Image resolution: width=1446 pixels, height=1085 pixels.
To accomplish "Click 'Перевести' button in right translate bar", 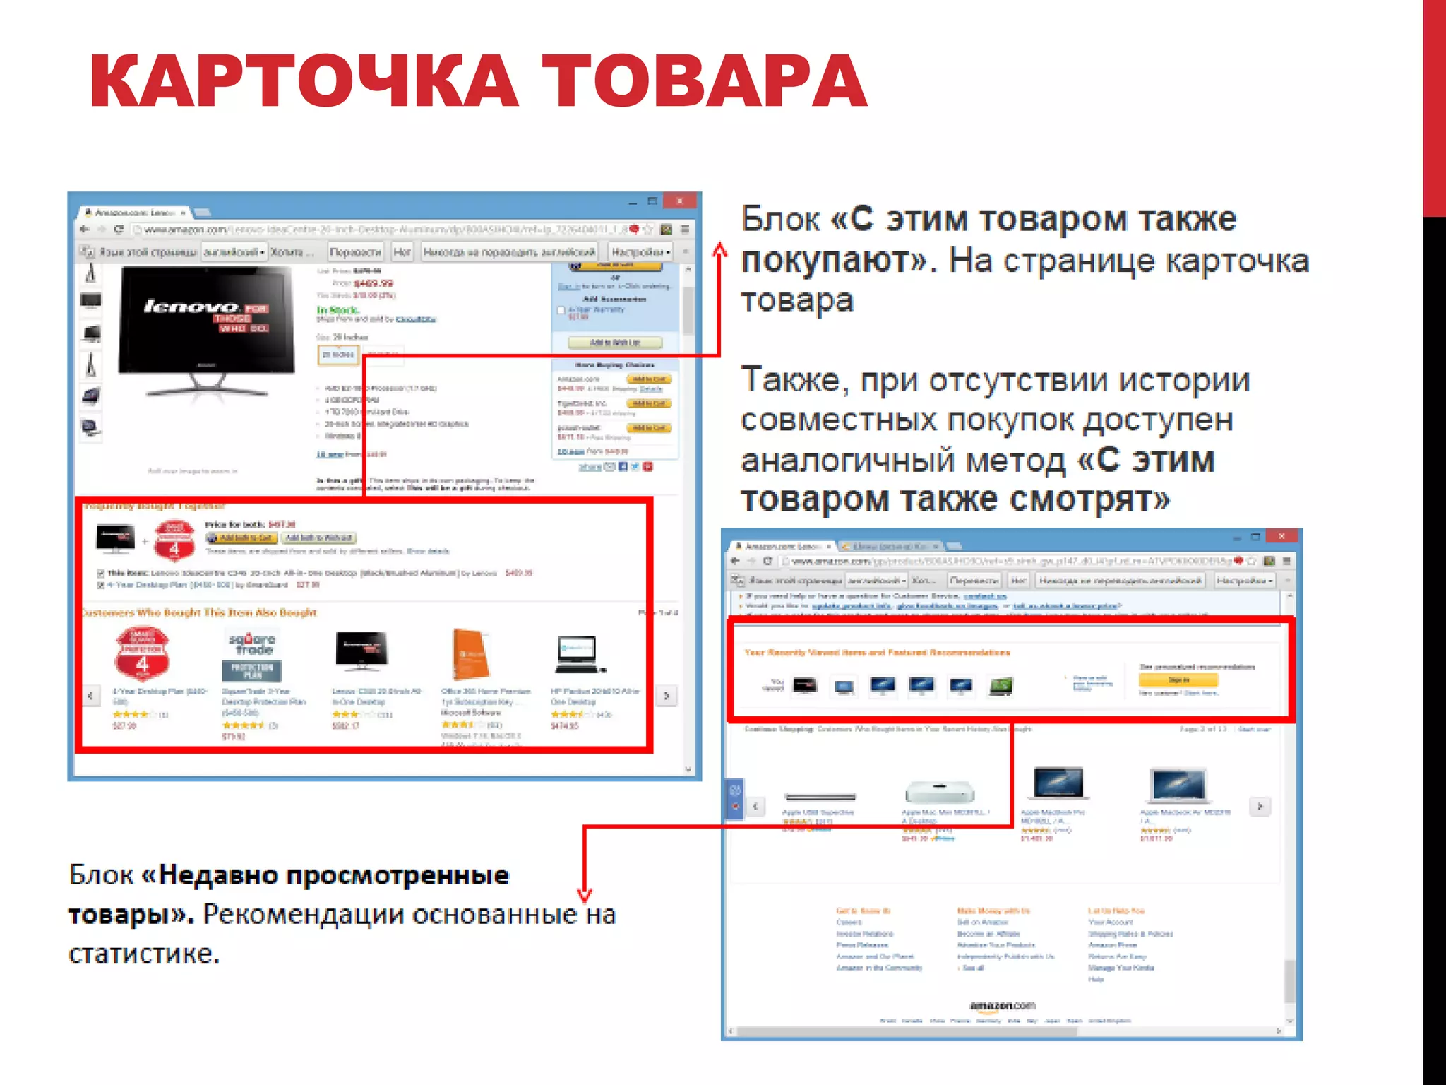I will (974, 581).
